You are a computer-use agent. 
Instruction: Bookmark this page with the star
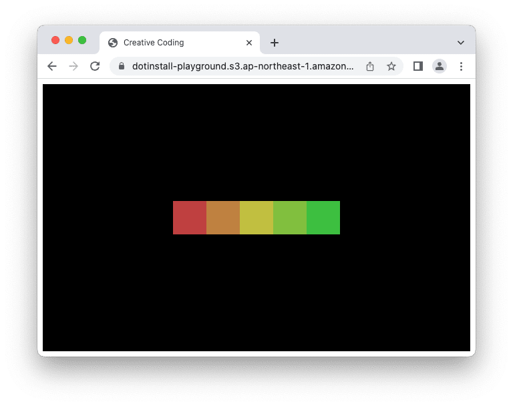391,66
